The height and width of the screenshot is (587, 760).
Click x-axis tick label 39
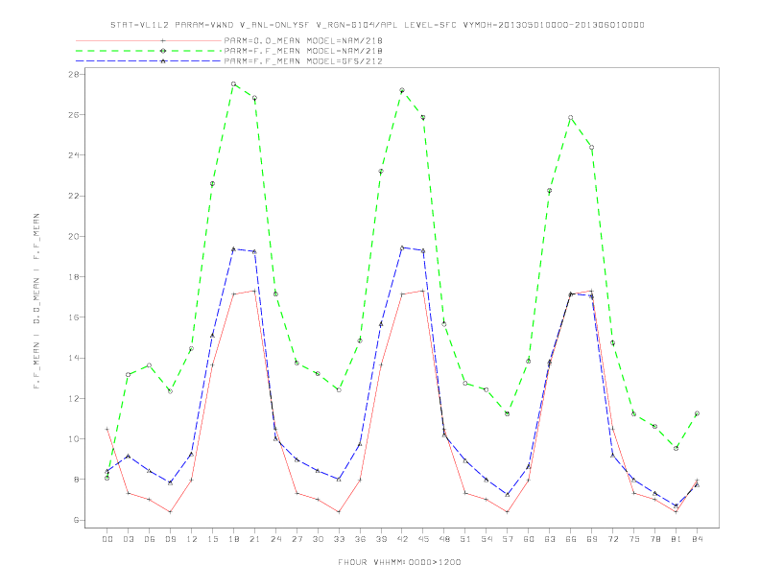coord(381,539)
